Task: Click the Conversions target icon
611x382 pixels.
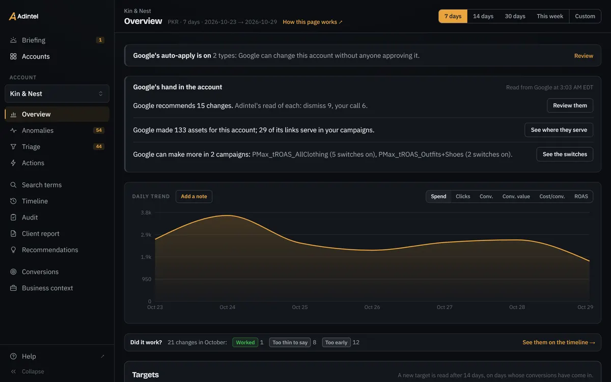Action: (13, 272)
